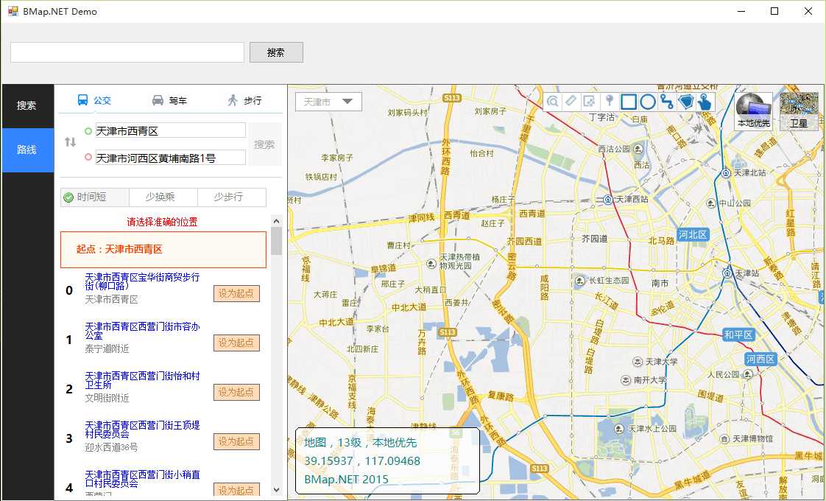Image resolution: width=826 pixels, height=501 pixels.
Task: Click the route panel 搜索 button
Action: 264,144
